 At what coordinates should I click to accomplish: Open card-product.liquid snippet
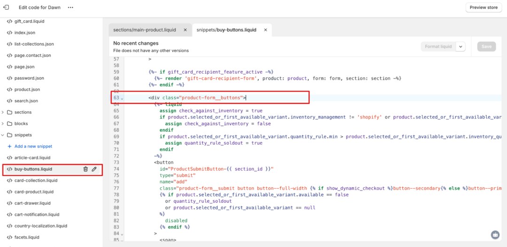point(34,192)
